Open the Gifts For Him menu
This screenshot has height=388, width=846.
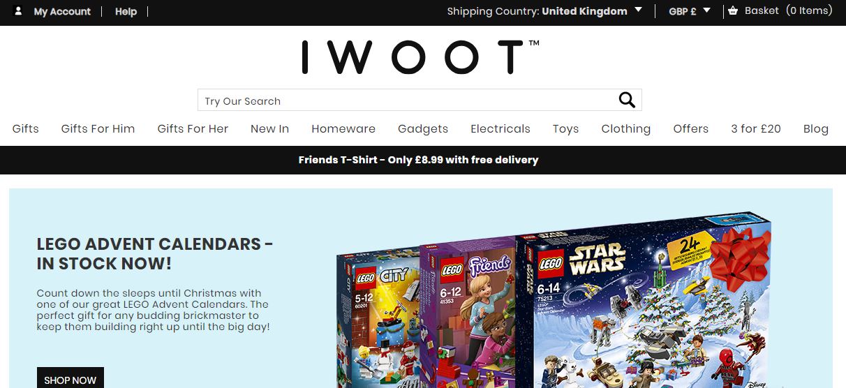pyautogui.click(x=98, y=128)
